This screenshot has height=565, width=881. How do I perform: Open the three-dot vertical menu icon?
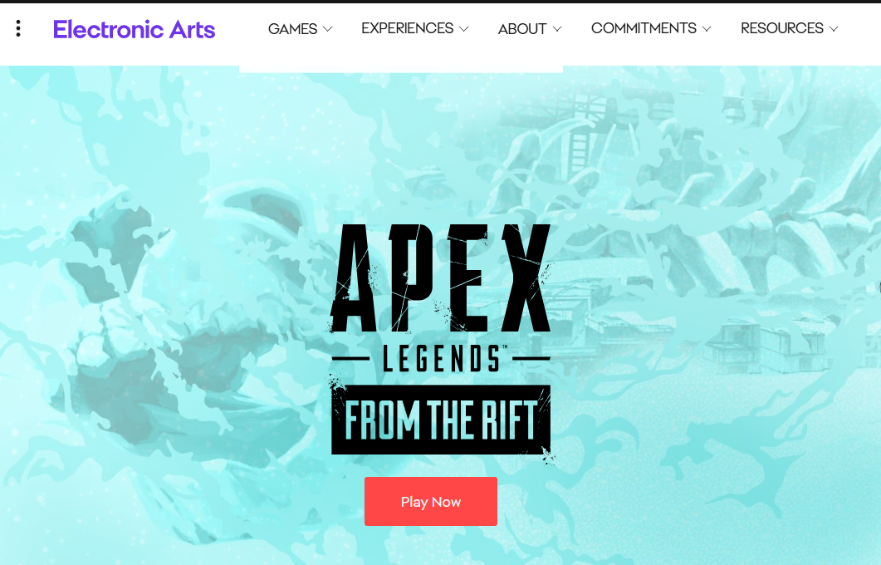click(18, 29)
